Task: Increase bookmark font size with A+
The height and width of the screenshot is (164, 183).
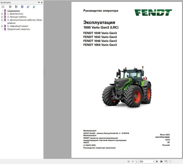Action: (28, 7)
